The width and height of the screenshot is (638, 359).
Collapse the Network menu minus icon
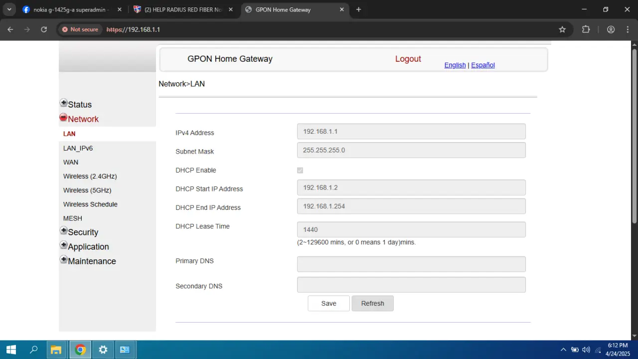click(x=63, y=118)
